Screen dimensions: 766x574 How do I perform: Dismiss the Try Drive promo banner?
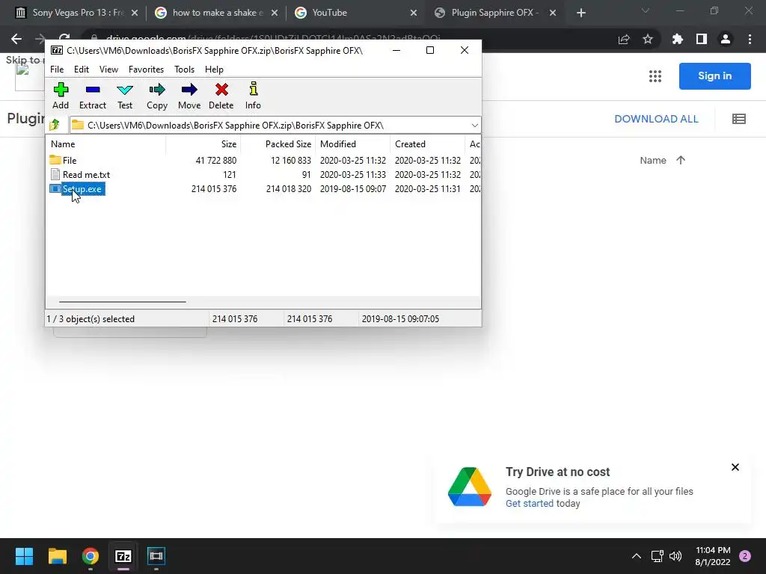[x=735, y=467]
